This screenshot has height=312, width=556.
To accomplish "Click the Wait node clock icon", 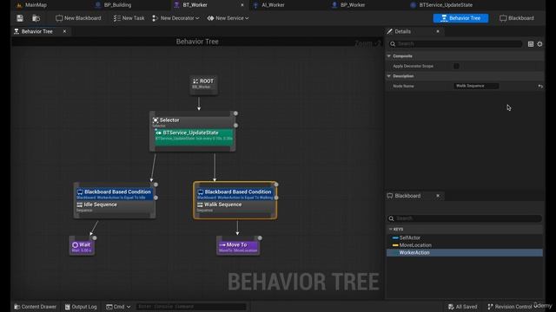I will tap(76, 244).
